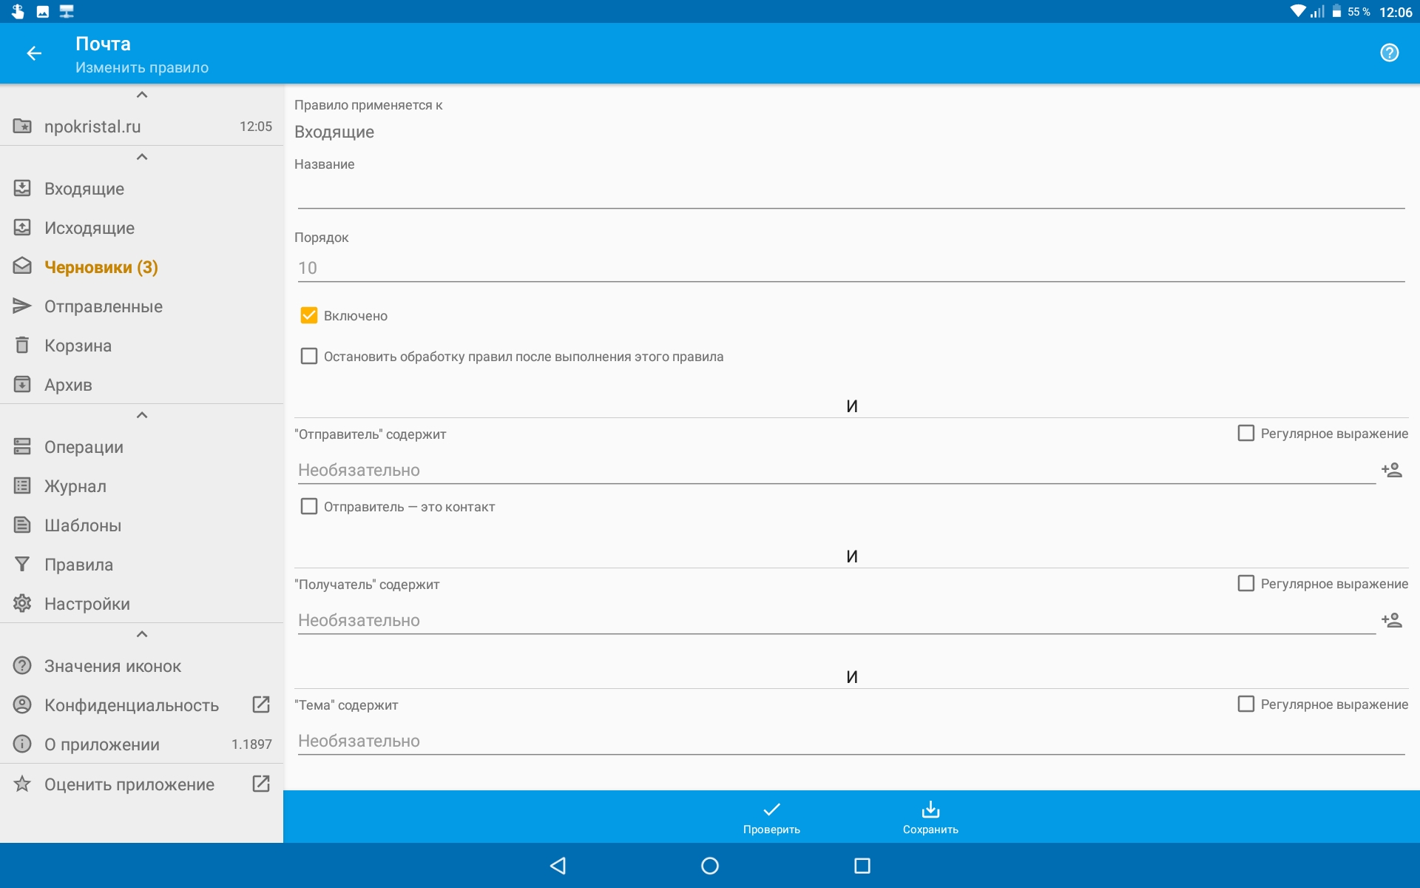Focus the Название input field

tap(851, 194)
